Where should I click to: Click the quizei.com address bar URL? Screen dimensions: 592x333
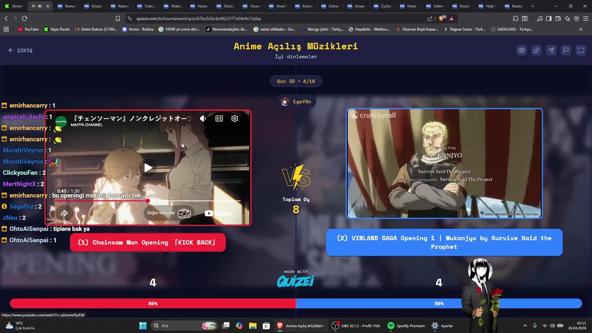pyautogui.click(x=199, y=18)
